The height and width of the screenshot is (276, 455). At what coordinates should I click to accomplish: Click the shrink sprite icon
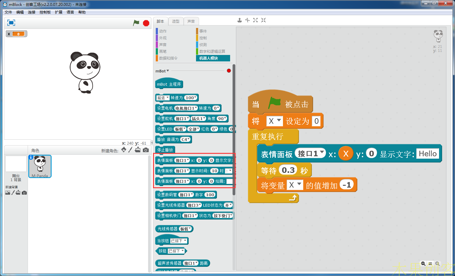(263, 20)
